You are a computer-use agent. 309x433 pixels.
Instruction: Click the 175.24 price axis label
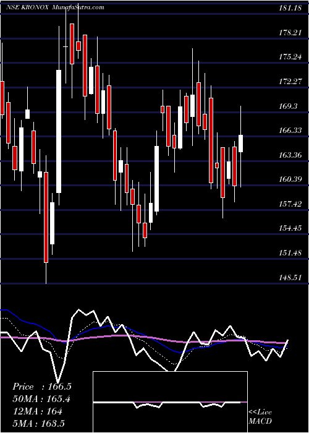pos(289,57)
